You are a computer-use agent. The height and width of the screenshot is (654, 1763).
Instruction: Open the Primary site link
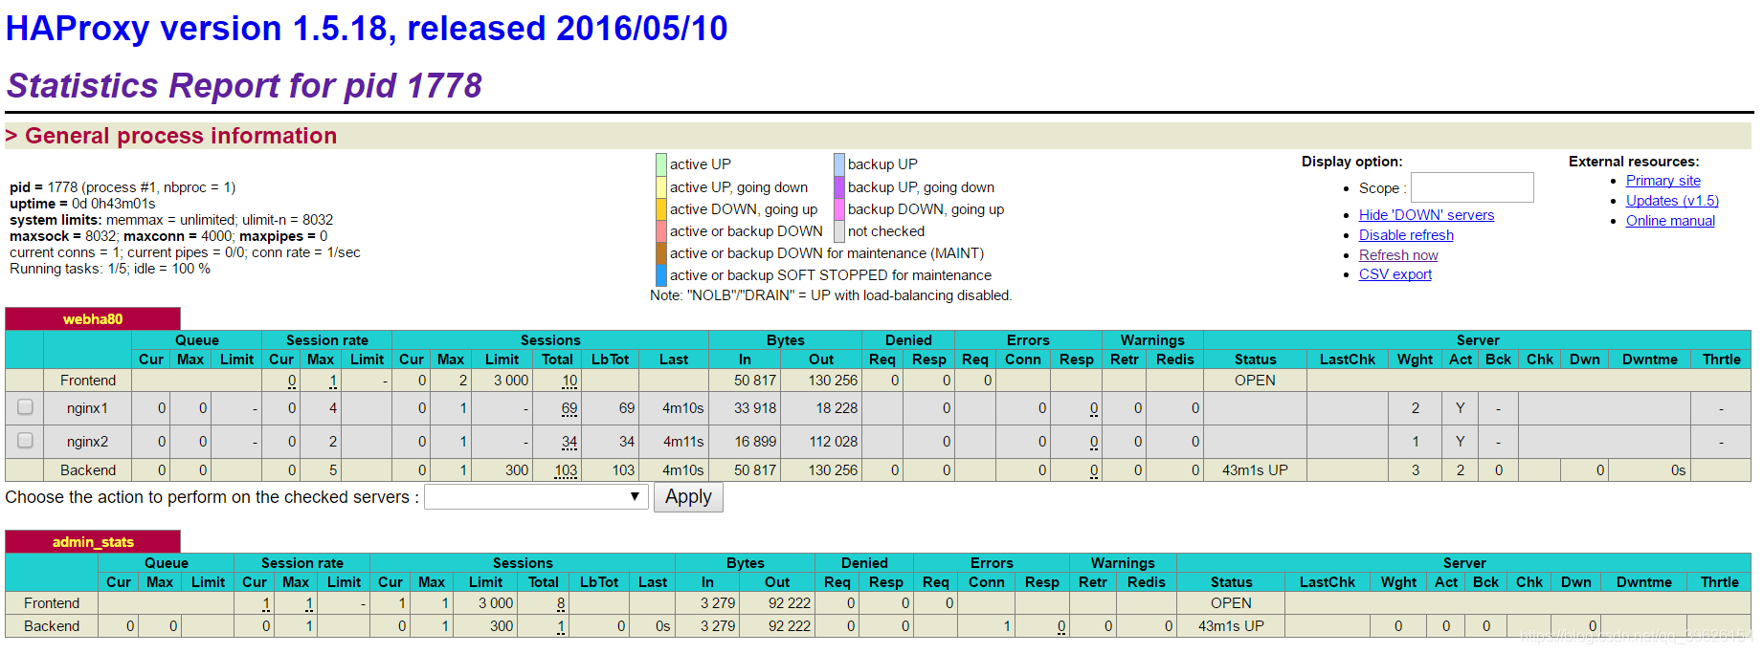1663,181
